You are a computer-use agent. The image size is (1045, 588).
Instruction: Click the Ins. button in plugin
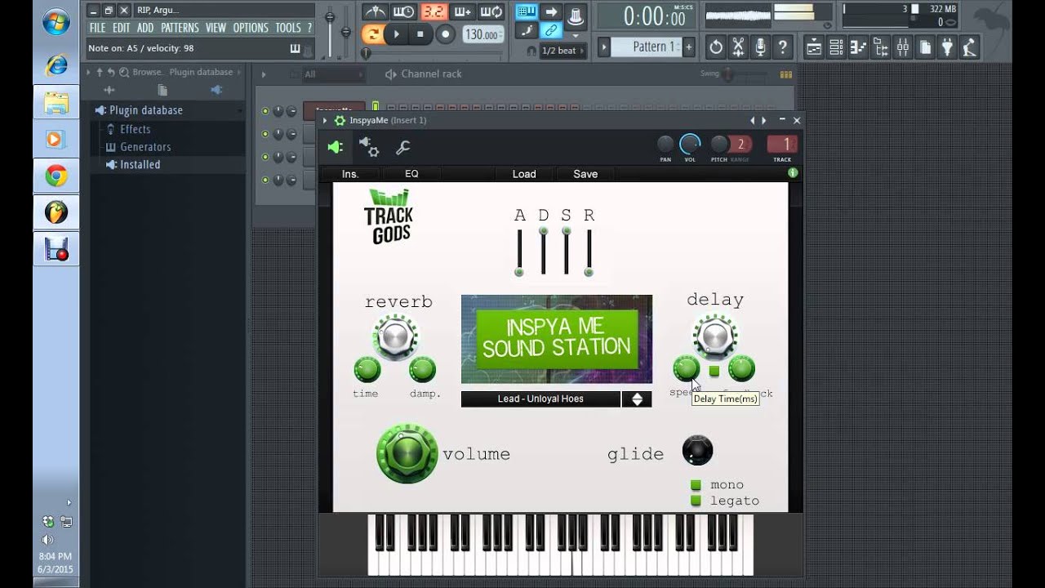(x=350, y=174)
